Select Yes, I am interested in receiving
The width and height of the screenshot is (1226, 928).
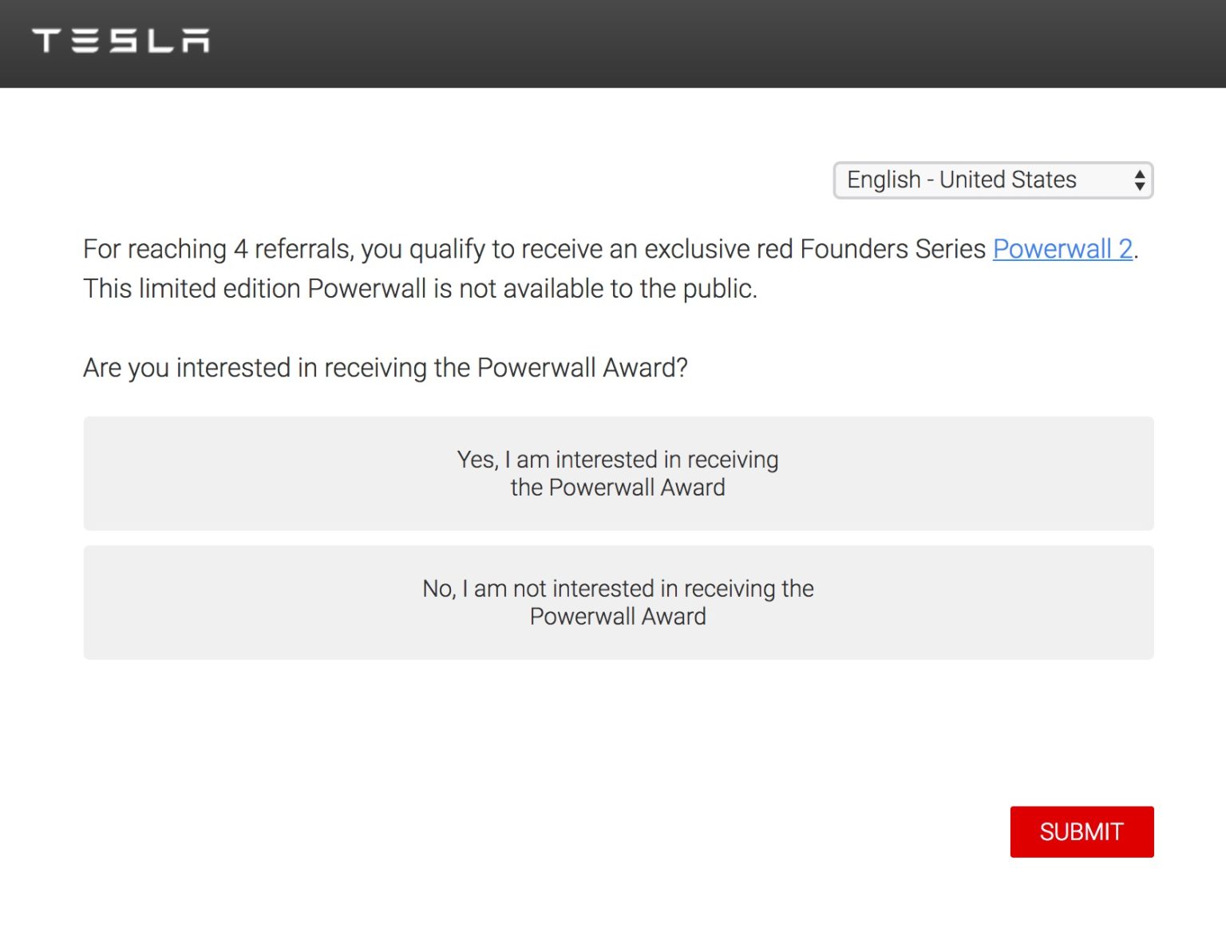618,473
